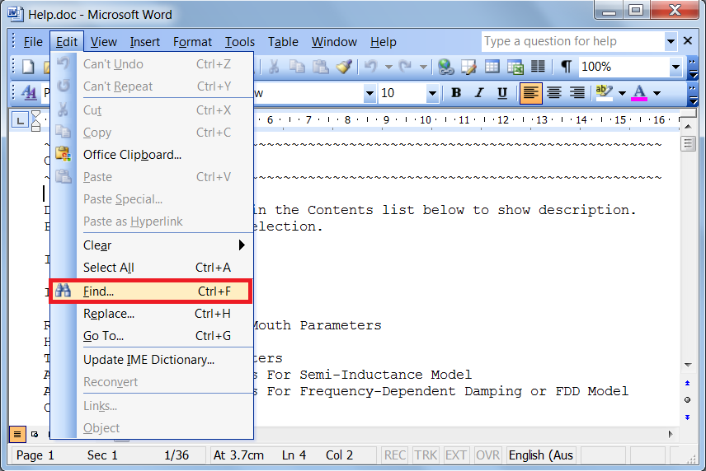Open the help question dropdown arrow

(x=671, y=41)
